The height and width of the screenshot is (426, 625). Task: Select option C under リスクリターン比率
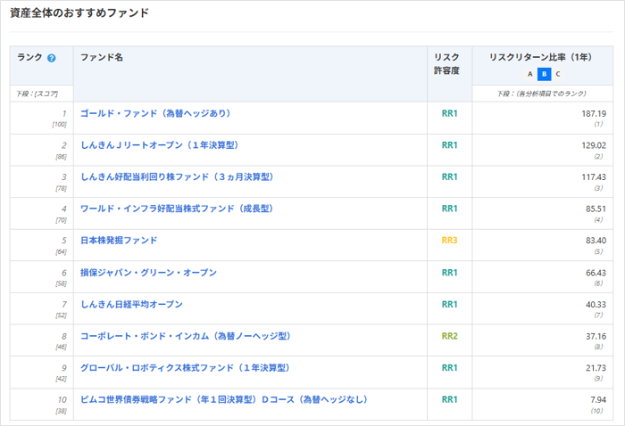tap(557, 74)
